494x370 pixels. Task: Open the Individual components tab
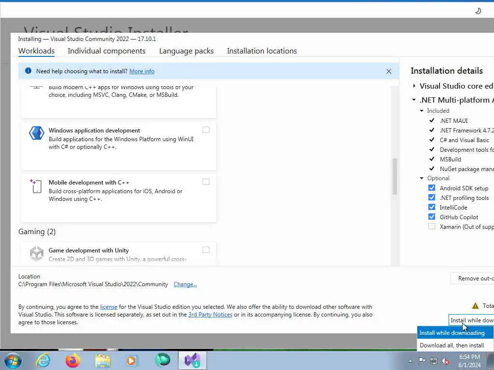pos(107,51)
